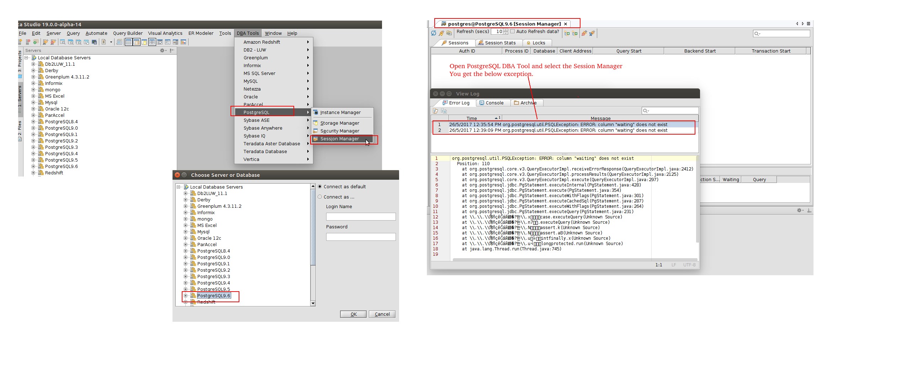Click the Login Name input field

(361, 217)
